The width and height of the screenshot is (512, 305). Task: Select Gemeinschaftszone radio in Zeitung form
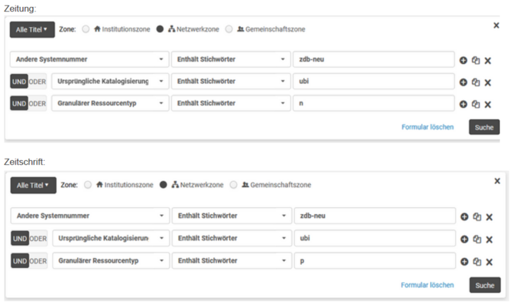[x=229, y=29]
